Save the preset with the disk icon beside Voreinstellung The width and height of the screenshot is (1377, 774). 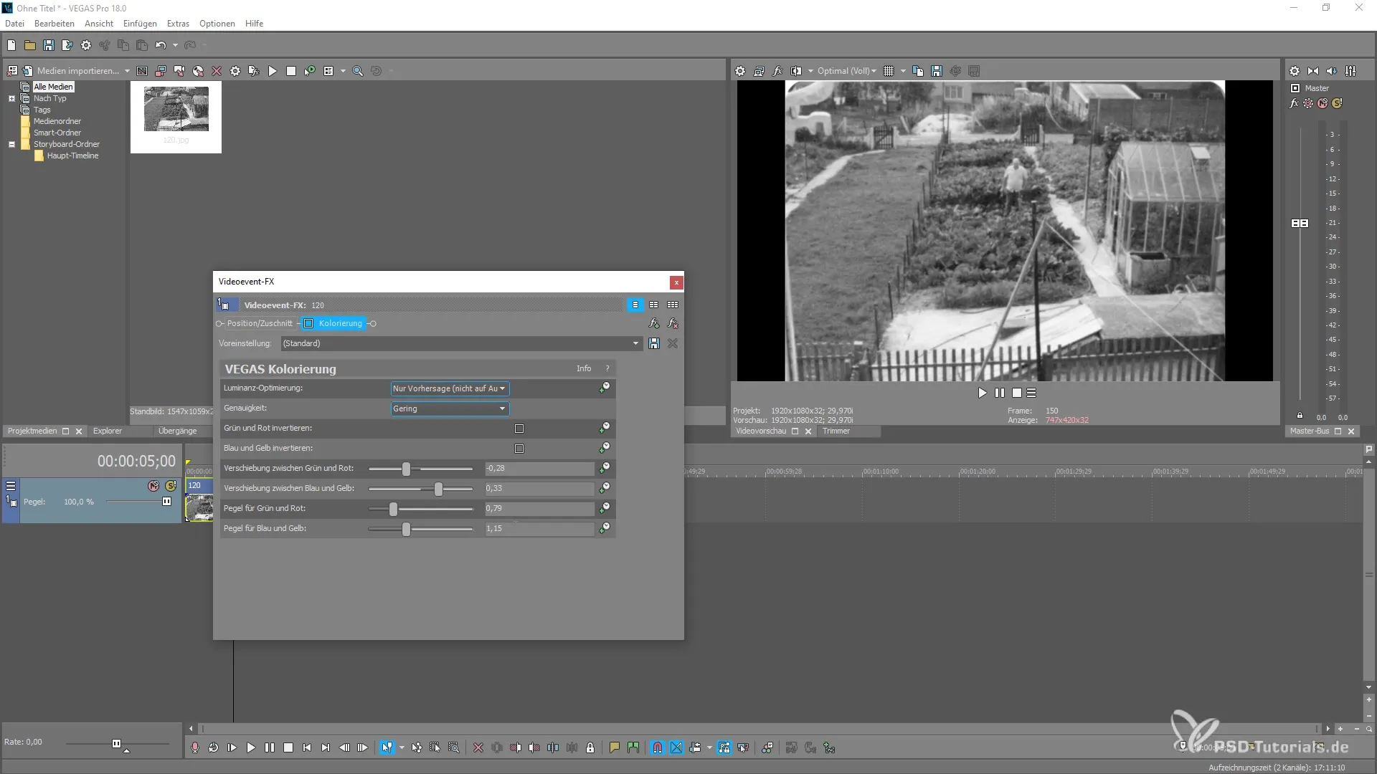[654, 343]
